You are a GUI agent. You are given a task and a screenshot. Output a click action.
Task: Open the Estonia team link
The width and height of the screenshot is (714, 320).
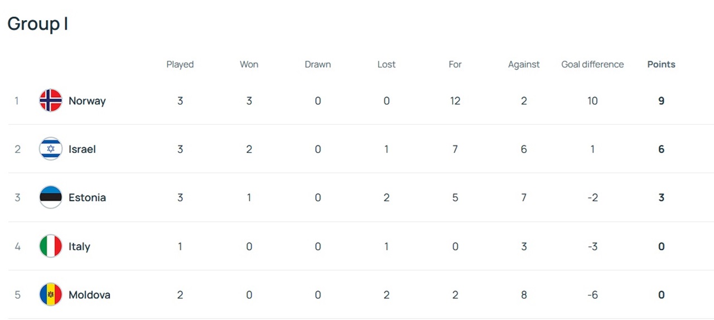(87, 197)
